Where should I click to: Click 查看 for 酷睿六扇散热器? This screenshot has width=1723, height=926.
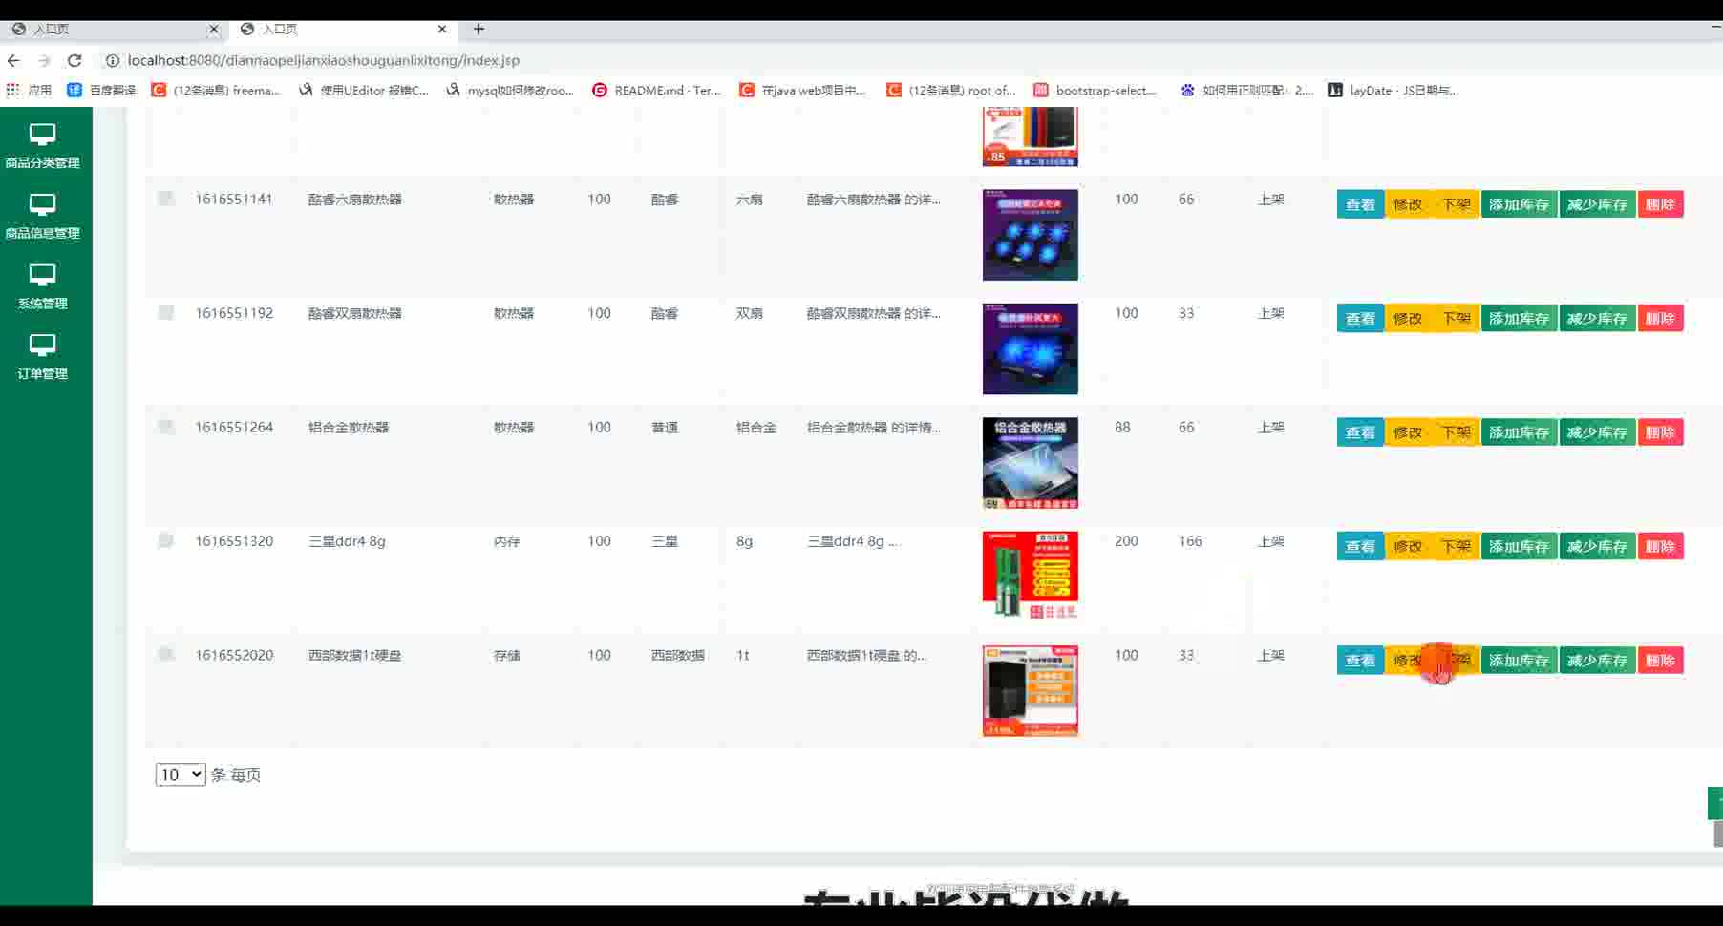[1360, 204]
